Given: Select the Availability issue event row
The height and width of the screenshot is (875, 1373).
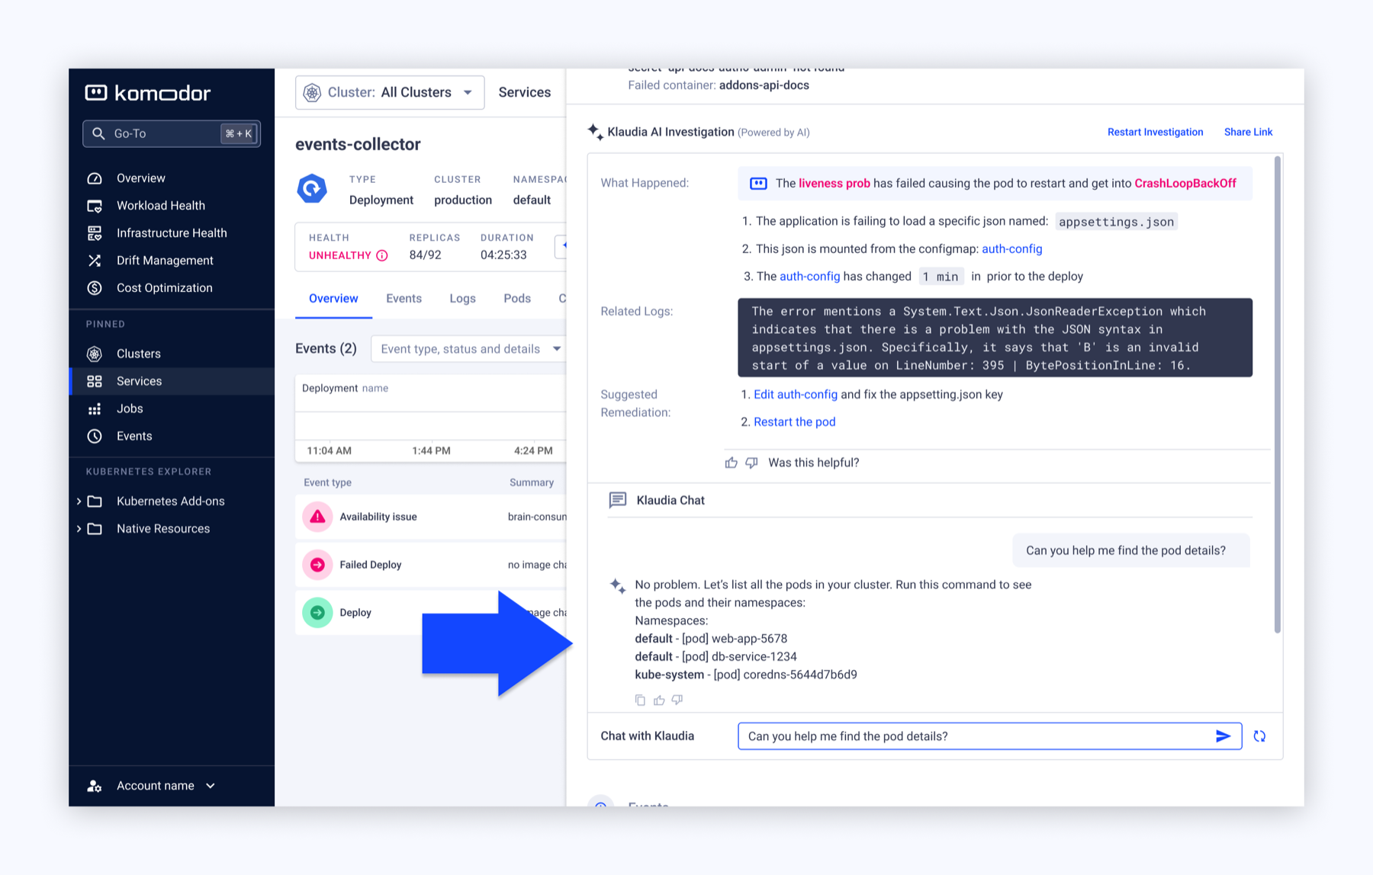Looking at the screenshot, I should tap(431, 517).
